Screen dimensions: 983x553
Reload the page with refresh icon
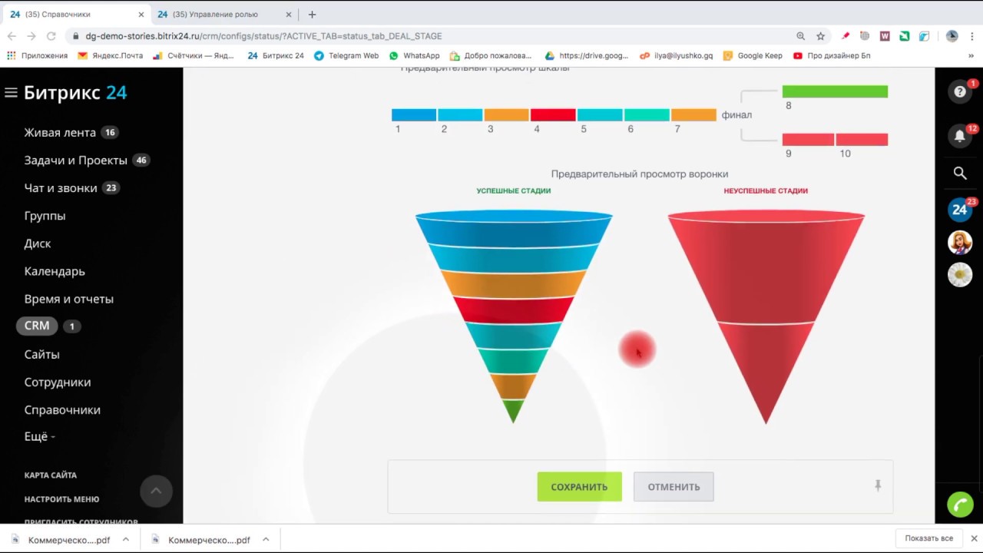pyautogui.click(x=51, y=36)
